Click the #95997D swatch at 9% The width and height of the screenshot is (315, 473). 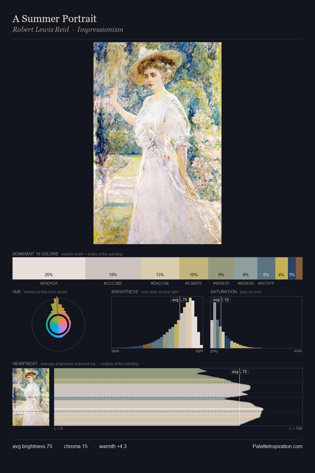coord(221,268)
